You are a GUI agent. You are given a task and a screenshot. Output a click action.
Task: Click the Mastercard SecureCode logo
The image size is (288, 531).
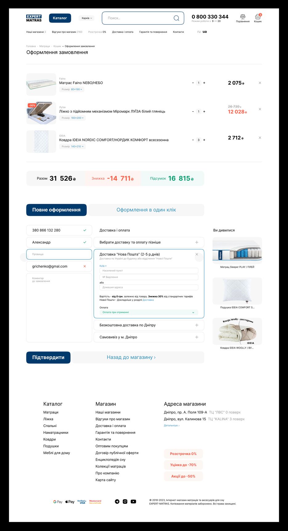95,502
